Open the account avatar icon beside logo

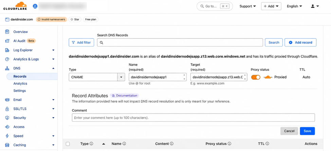[35, 6]
